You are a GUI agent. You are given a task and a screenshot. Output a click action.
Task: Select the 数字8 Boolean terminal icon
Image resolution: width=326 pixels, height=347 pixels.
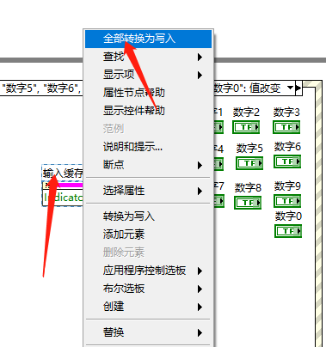tap(248, 203)
